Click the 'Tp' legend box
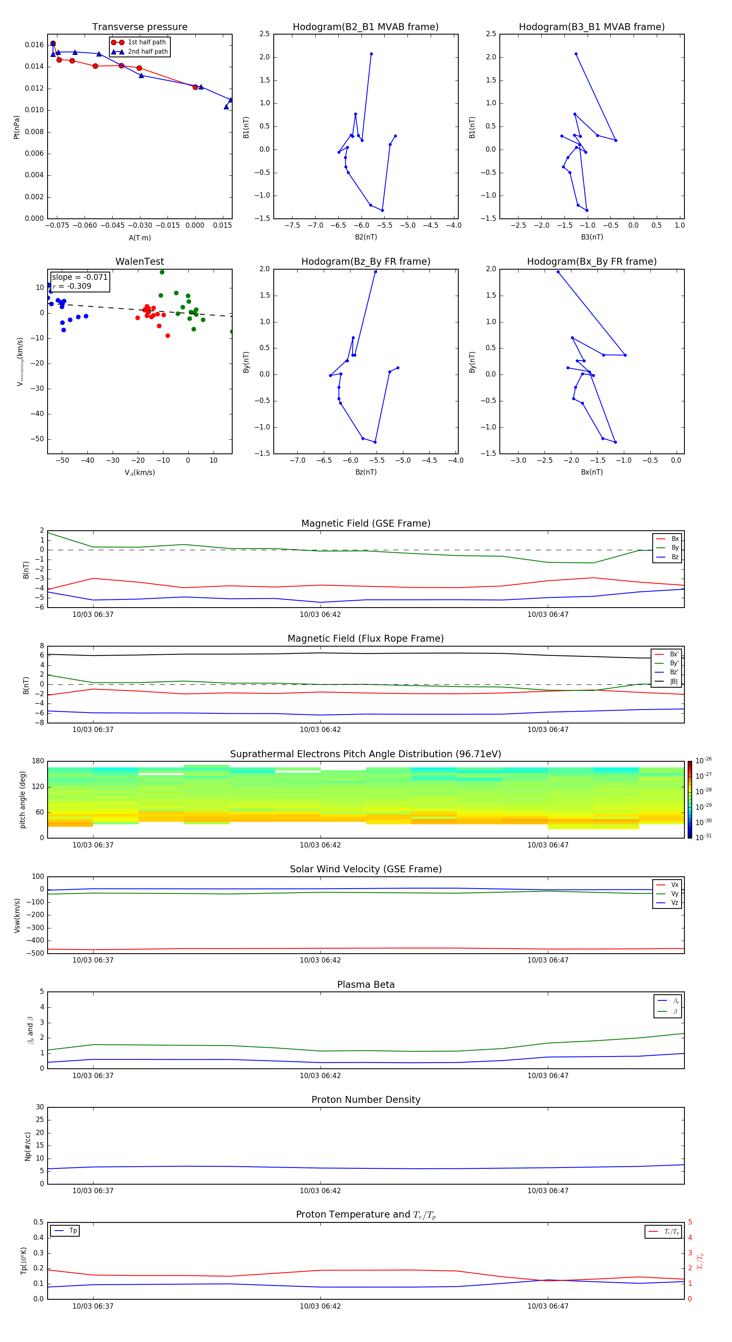This screenshot has height=1342, width=732. coord(65,1231)
